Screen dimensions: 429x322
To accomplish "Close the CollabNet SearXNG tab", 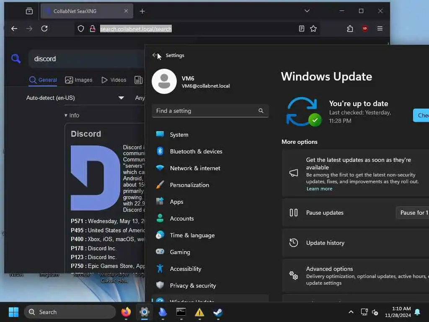I will click(x=126, y=11).
